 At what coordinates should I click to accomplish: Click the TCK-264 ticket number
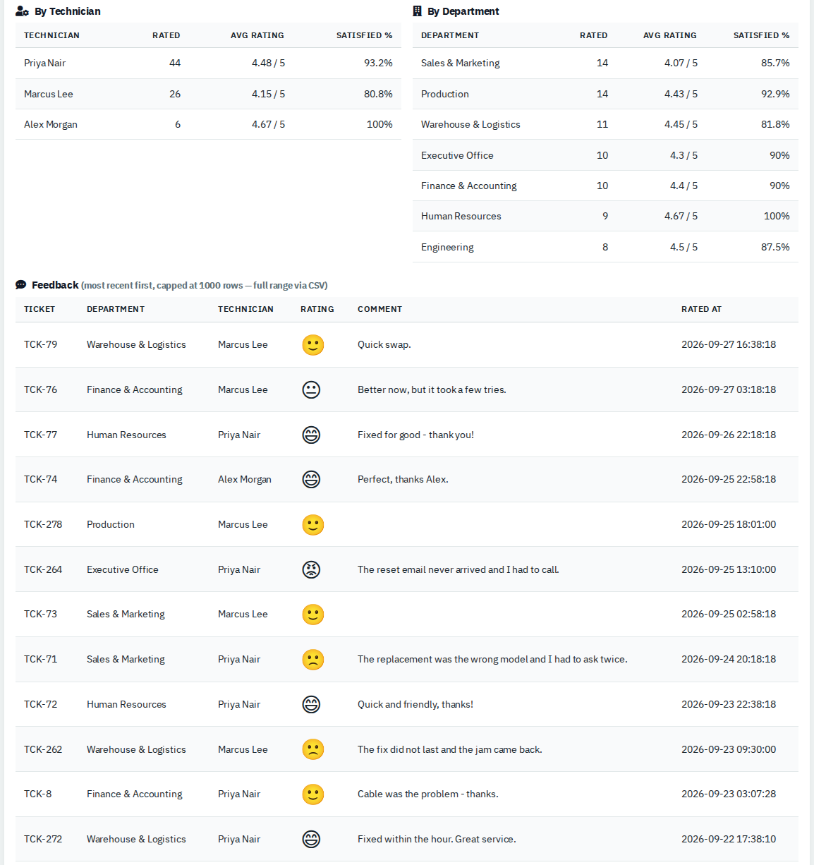43,569
